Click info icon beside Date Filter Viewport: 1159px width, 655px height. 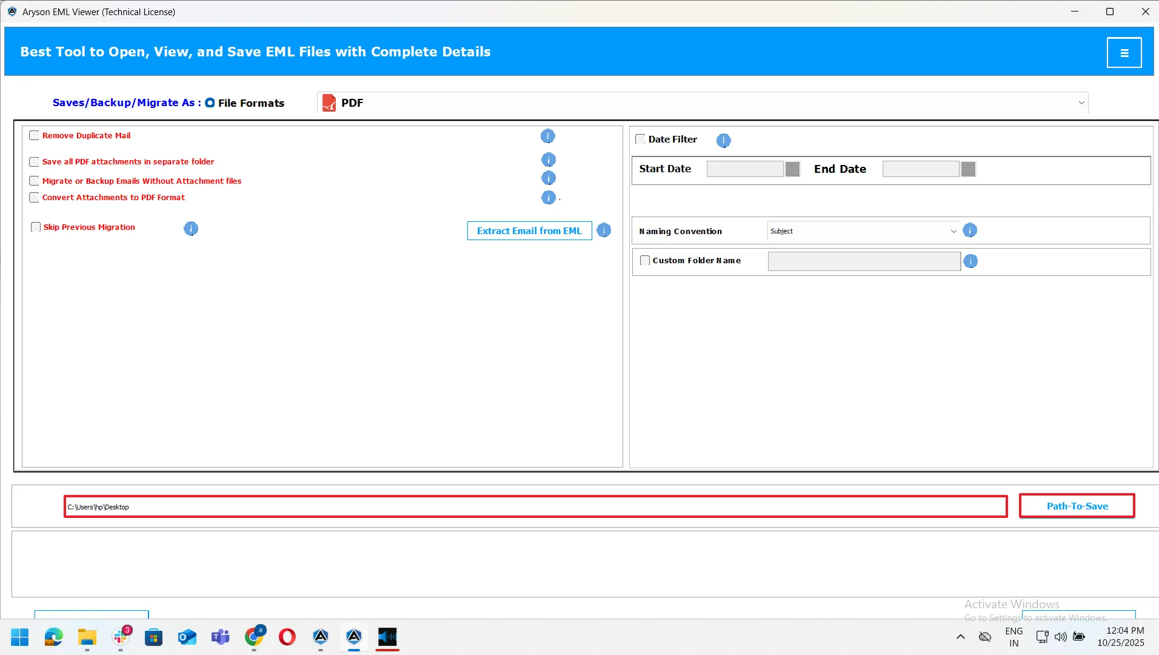pyautogui.click(x=723, y=141)
